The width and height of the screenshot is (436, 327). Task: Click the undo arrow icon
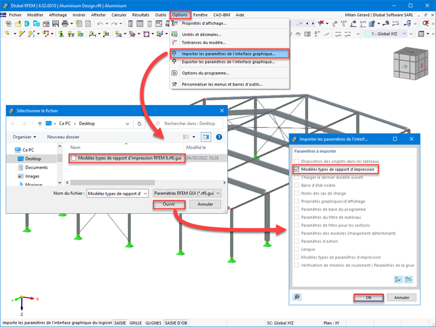point(100,24)
